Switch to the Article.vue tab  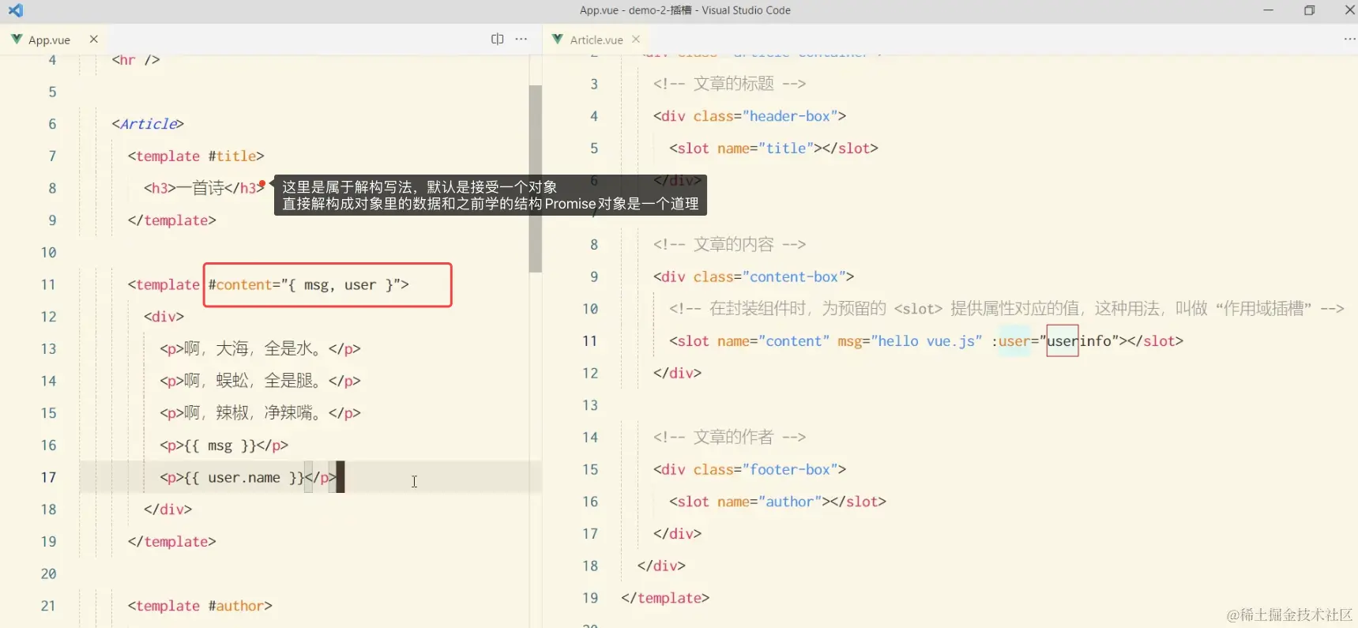[596, 39]
